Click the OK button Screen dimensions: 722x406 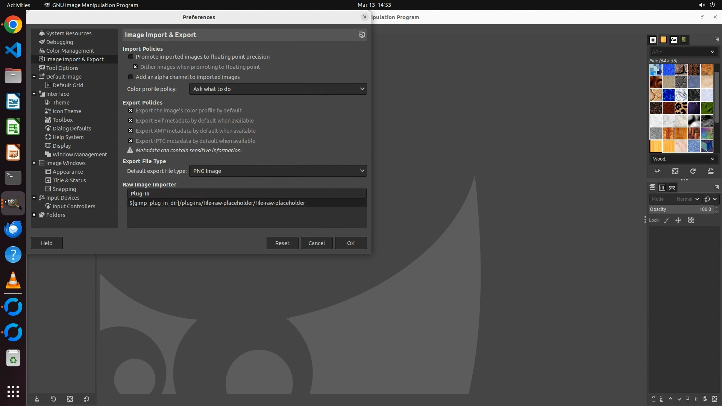point(350,243)
